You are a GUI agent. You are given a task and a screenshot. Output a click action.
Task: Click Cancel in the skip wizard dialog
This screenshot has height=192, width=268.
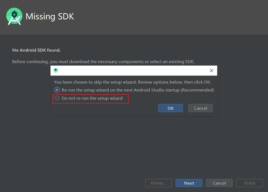point(201,108)
